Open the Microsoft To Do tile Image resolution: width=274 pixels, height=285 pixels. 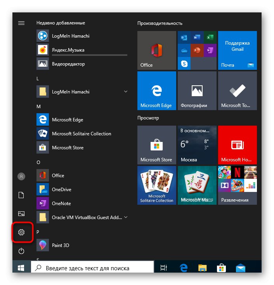click(238, 90)
